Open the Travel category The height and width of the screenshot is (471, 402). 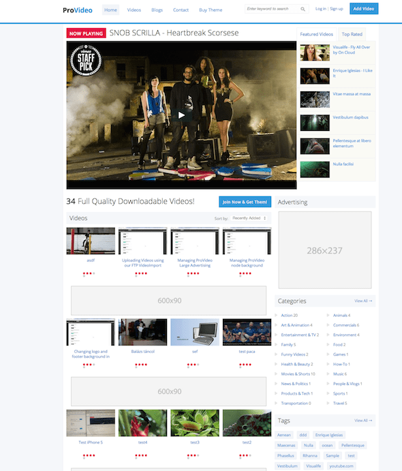340,404
